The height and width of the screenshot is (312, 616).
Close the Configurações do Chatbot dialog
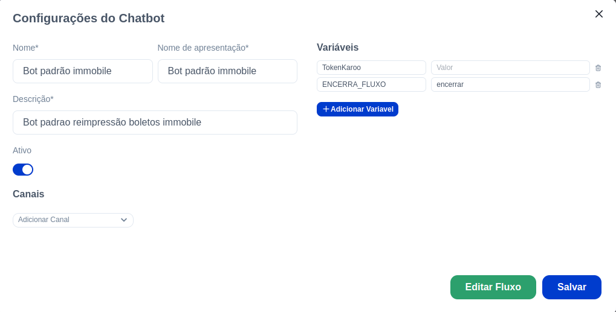tap(598, 14)
